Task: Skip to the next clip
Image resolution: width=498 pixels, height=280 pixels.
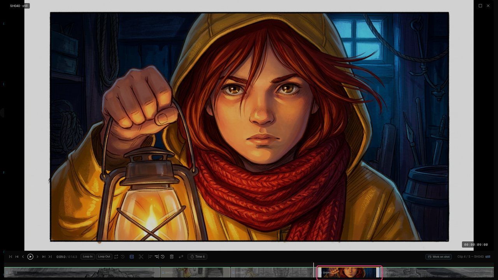Action: [44, 257]
